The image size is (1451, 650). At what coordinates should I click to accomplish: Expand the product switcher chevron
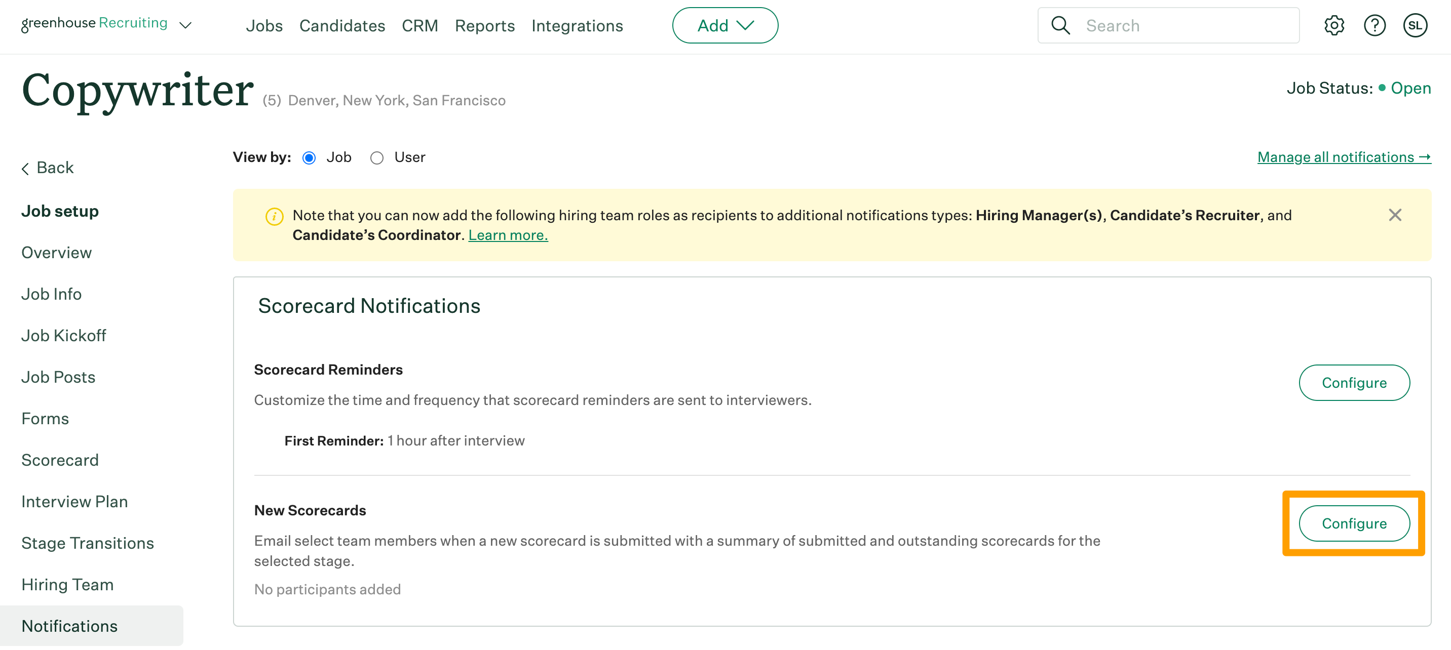(185, 25)
